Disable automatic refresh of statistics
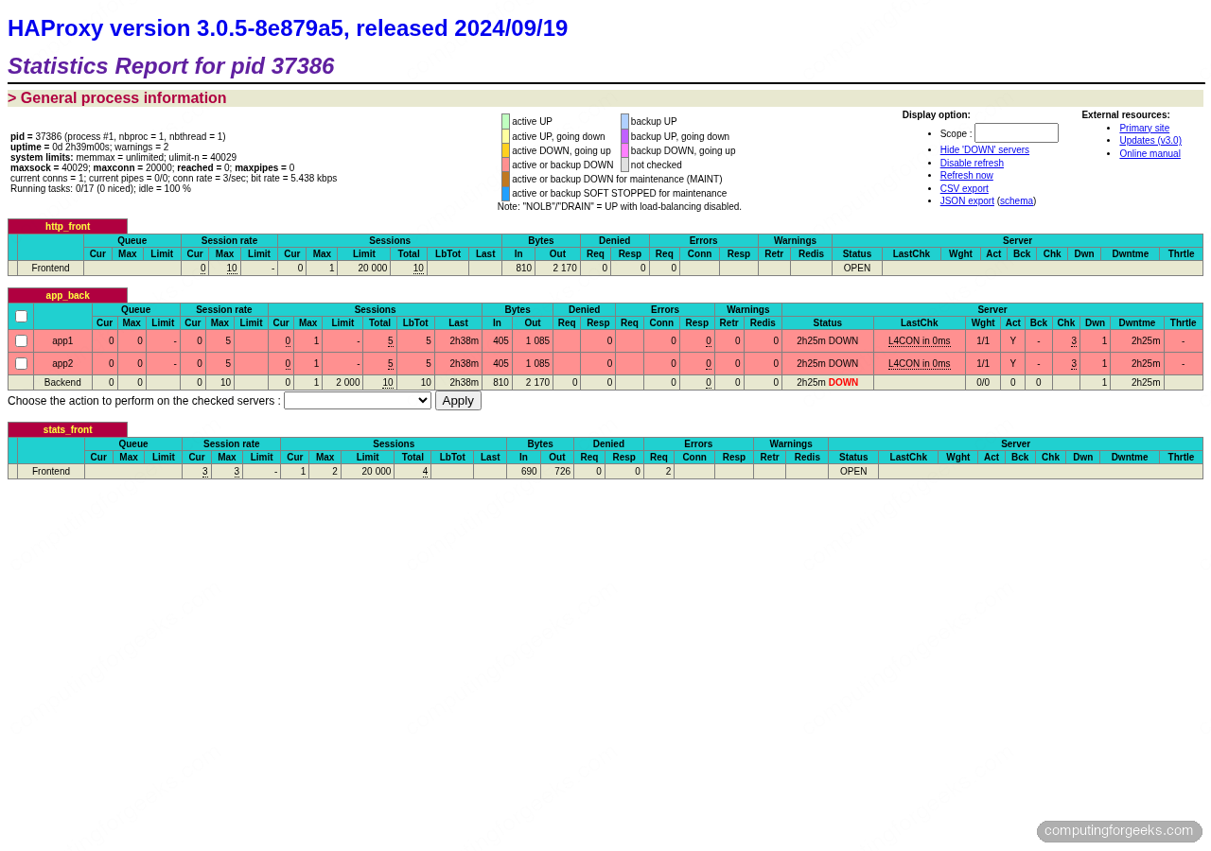This screenshot has width=1211, height=851. tap(971, 163)
